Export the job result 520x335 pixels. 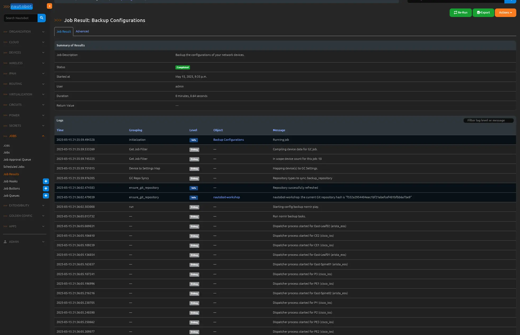pyautogui.click(x=483, y=12)
